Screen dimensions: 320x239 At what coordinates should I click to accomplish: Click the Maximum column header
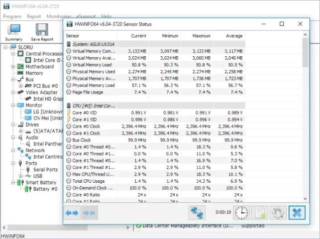(201, 36)
